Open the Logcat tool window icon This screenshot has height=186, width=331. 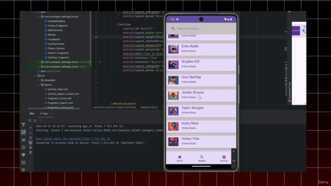[23, 140]
